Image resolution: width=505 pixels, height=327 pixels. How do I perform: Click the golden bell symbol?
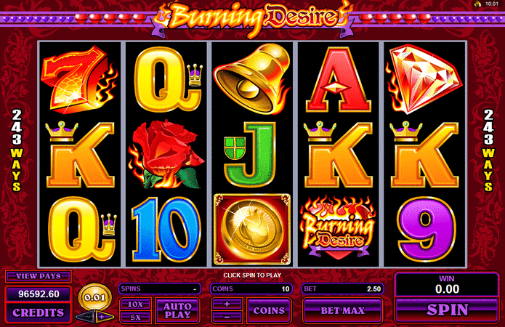tap(252, 79)
